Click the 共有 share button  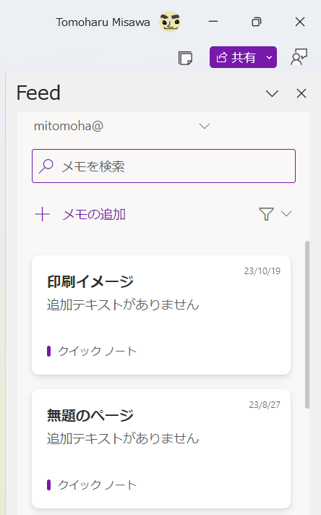(236, 57)
